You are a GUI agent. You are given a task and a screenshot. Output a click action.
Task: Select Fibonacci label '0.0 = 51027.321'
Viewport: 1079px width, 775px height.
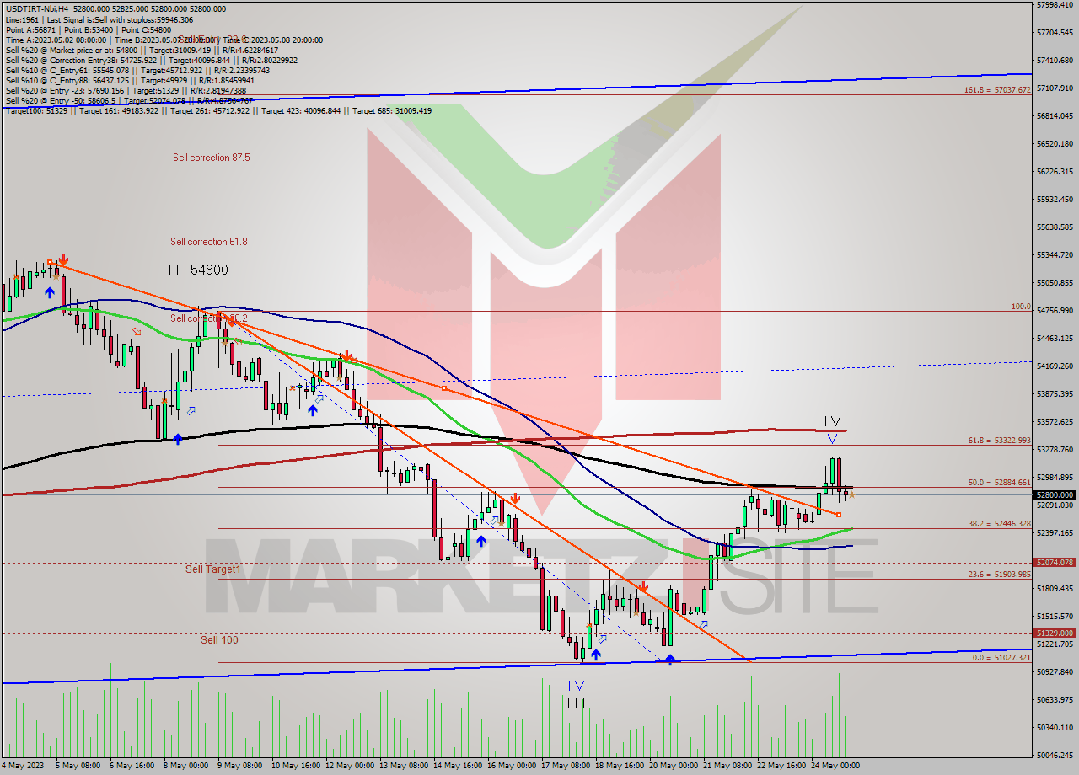[x=1001, y=658]
